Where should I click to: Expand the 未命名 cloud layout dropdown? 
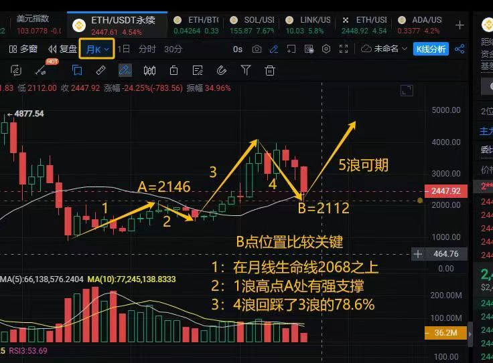(x=384, y=49)
